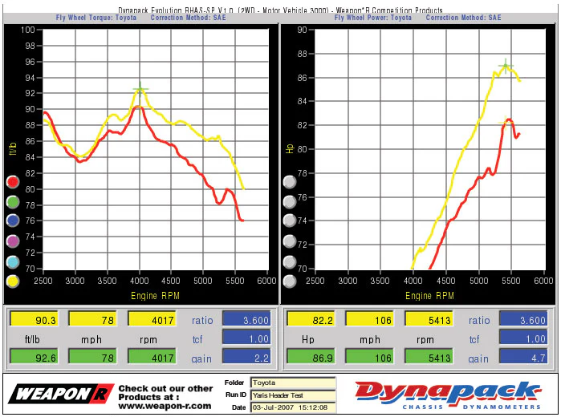561x417 pixels.
Task: Click the Dynapack Chassis Dynamometers logo
Action: [449, 395]
